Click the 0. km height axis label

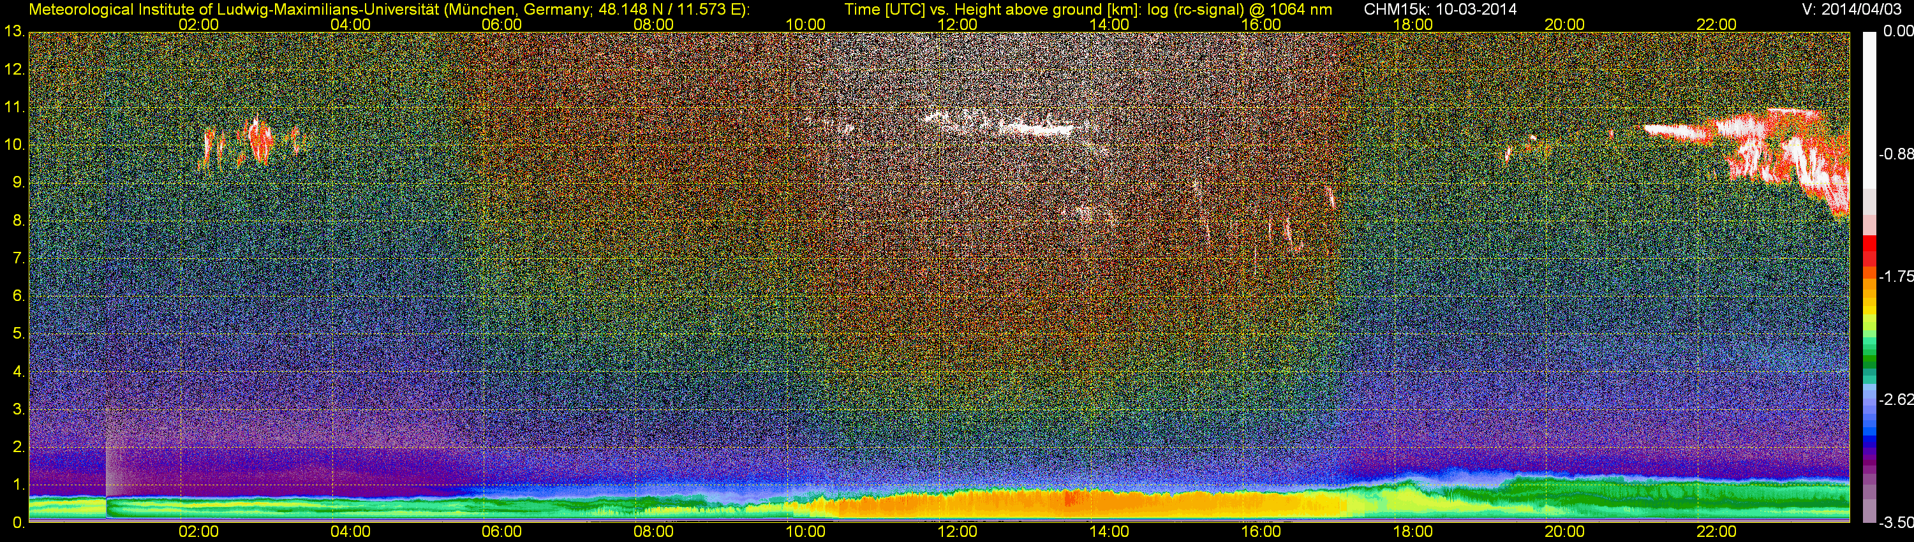(19, 523)
